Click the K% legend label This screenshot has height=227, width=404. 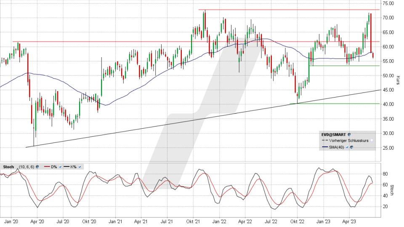73,167
